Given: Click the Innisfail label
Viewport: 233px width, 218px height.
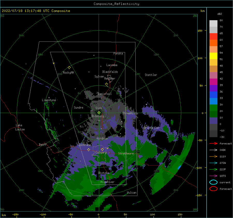Looking at the screenshot, I should [x=105, y=94].
